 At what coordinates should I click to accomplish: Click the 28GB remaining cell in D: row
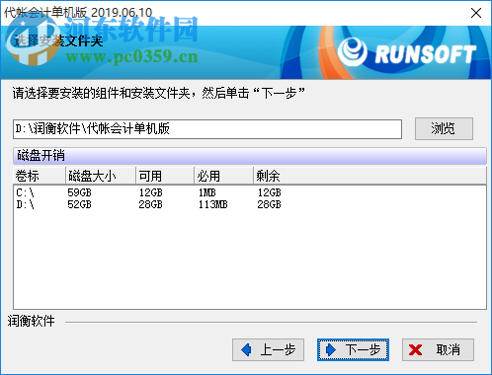click(269, 204)
